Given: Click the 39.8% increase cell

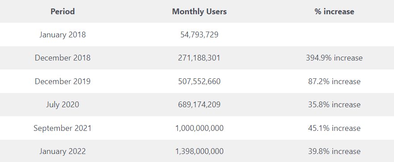Looking at the screenshot, I should tap(334, 151).
